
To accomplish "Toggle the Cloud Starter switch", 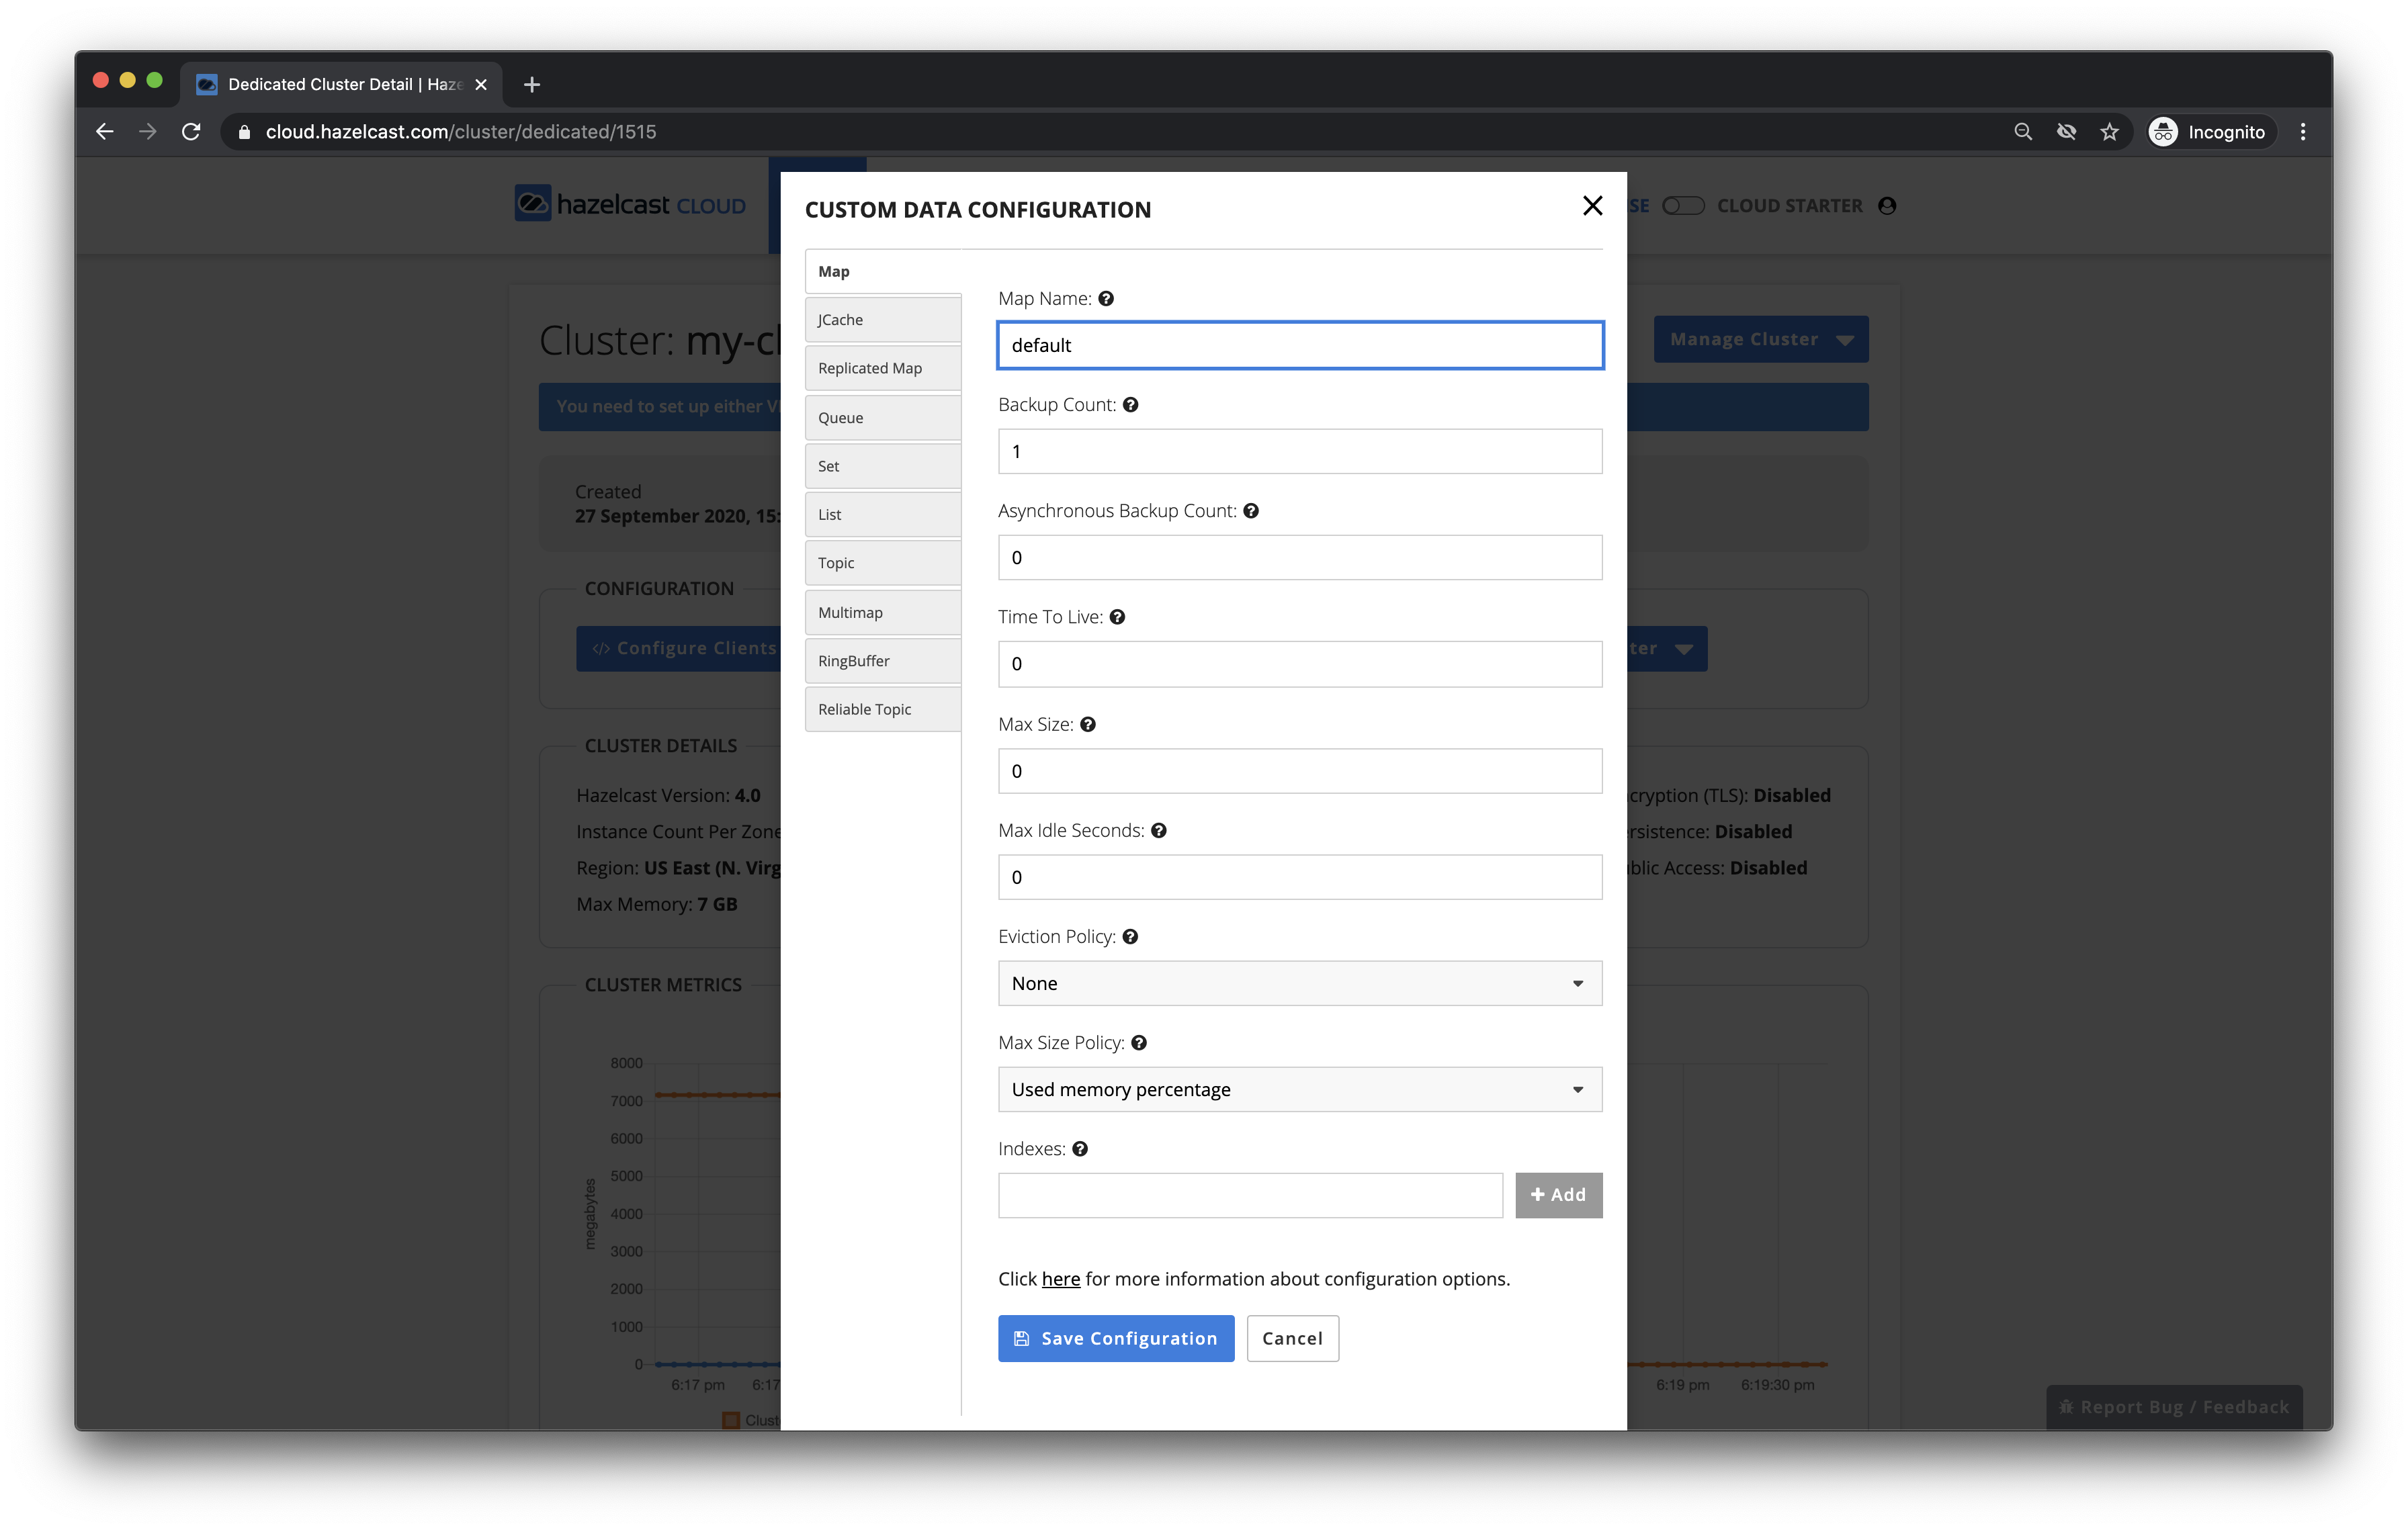I will [x=1683, y=206].
